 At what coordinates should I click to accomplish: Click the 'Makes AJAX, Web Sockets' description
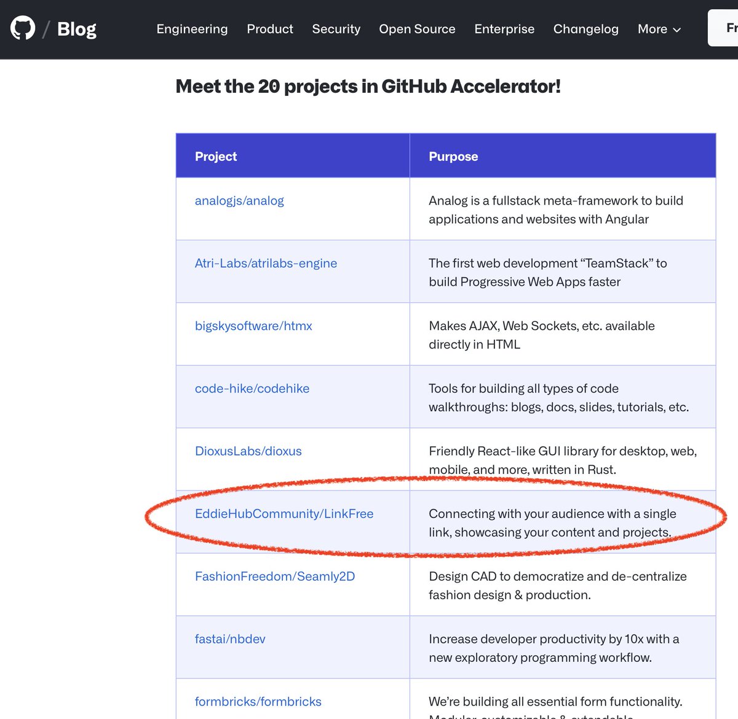[x=542, y=335]
